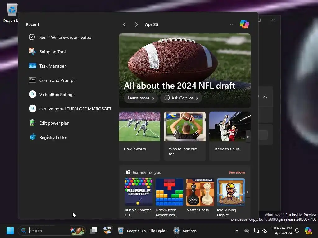This screenshot has width=318, height=238.
Task: Open the Copilot icon in search panel
Action: (x=244, y=24)
